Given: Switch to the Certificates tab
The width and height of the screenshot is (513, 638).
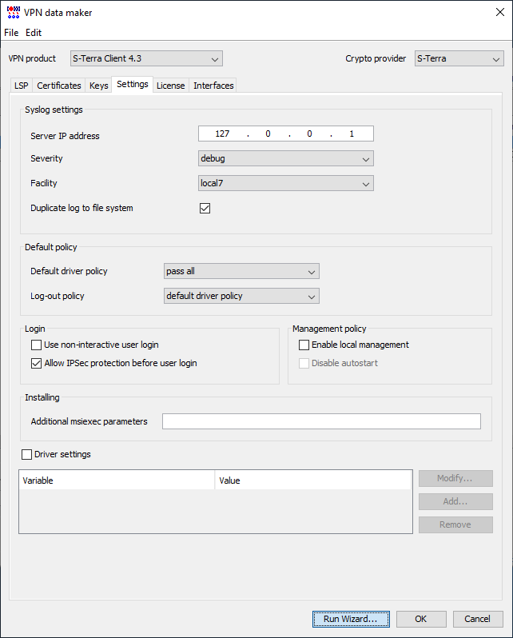Looking at the screenshot, I should pos(59,86).
